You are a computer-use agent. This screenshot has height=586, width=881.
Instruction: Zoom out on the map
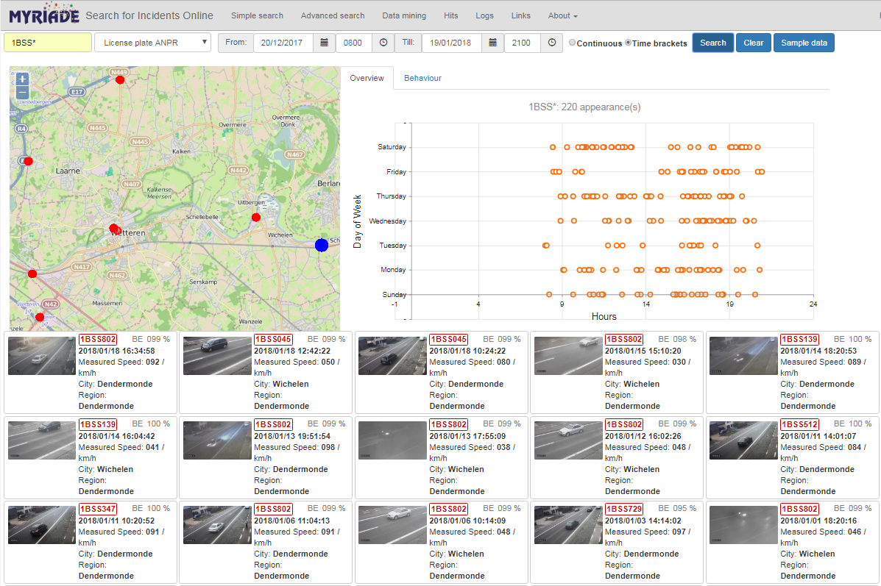tap(22, 93)
